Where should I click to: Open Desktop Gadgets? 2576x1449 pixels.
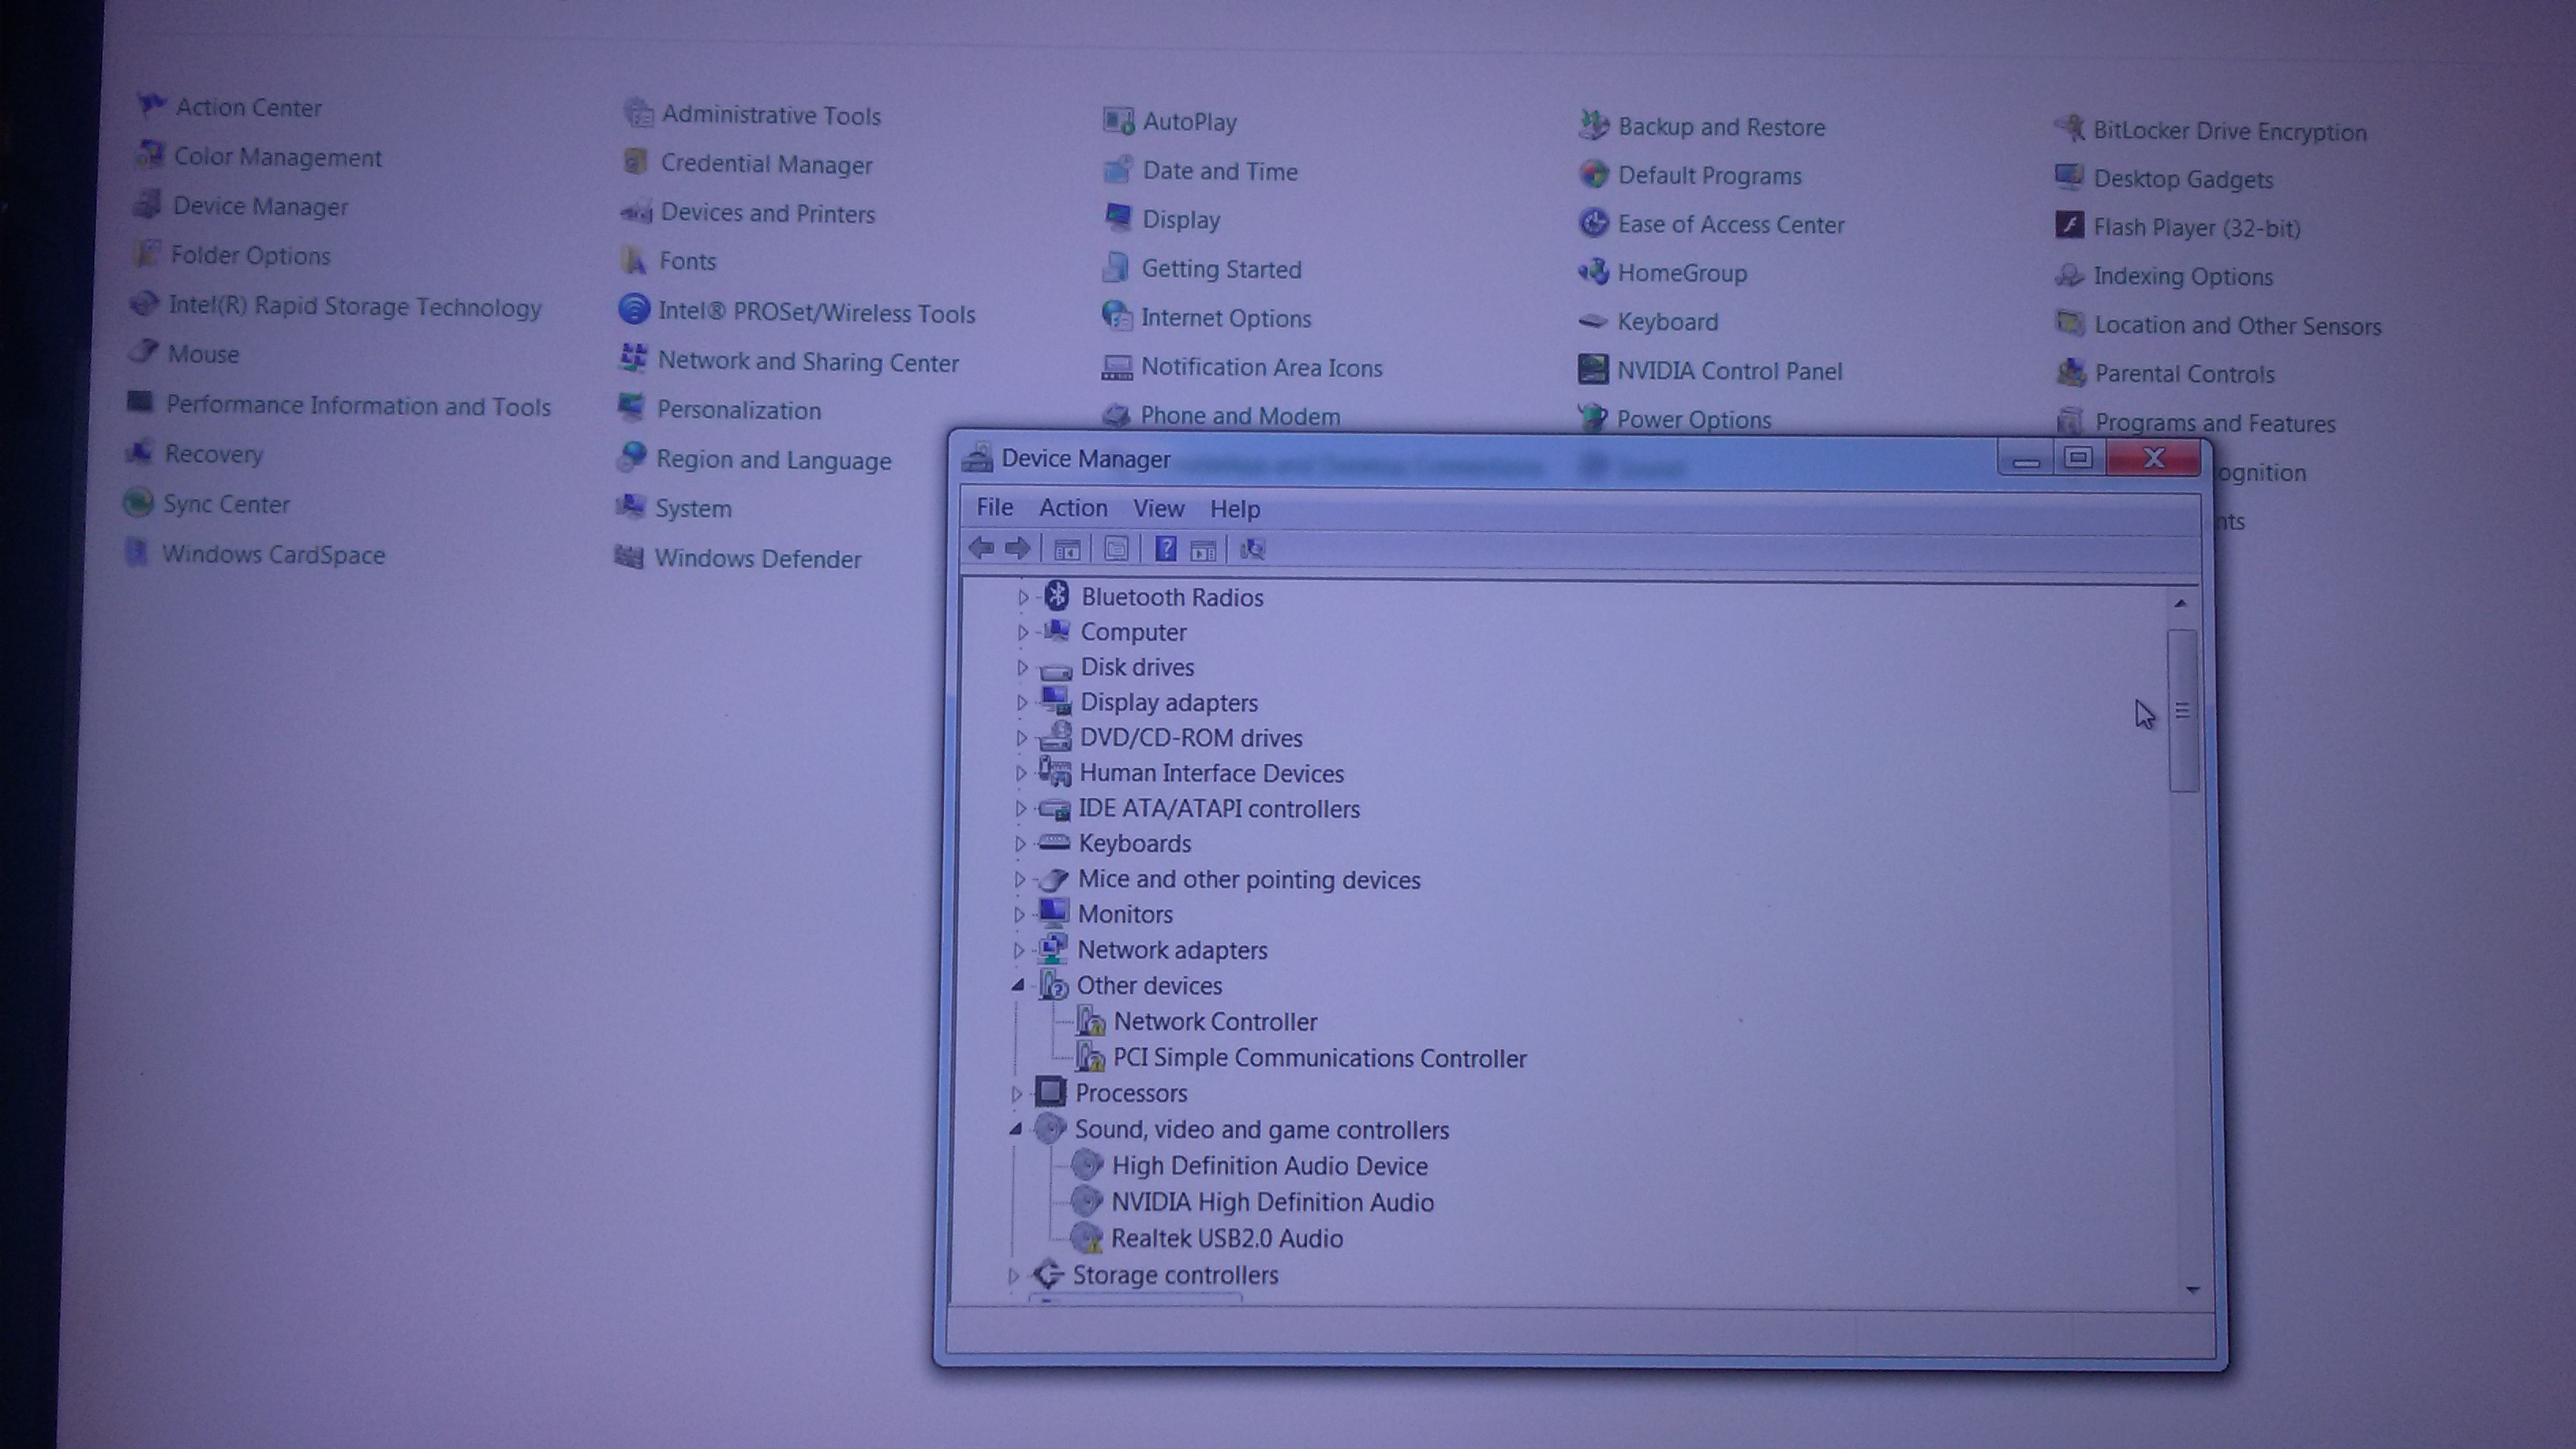[x=2183, y=179]
